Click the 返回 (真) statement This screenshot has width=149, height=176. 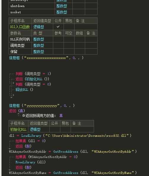(x=17, y=111)
